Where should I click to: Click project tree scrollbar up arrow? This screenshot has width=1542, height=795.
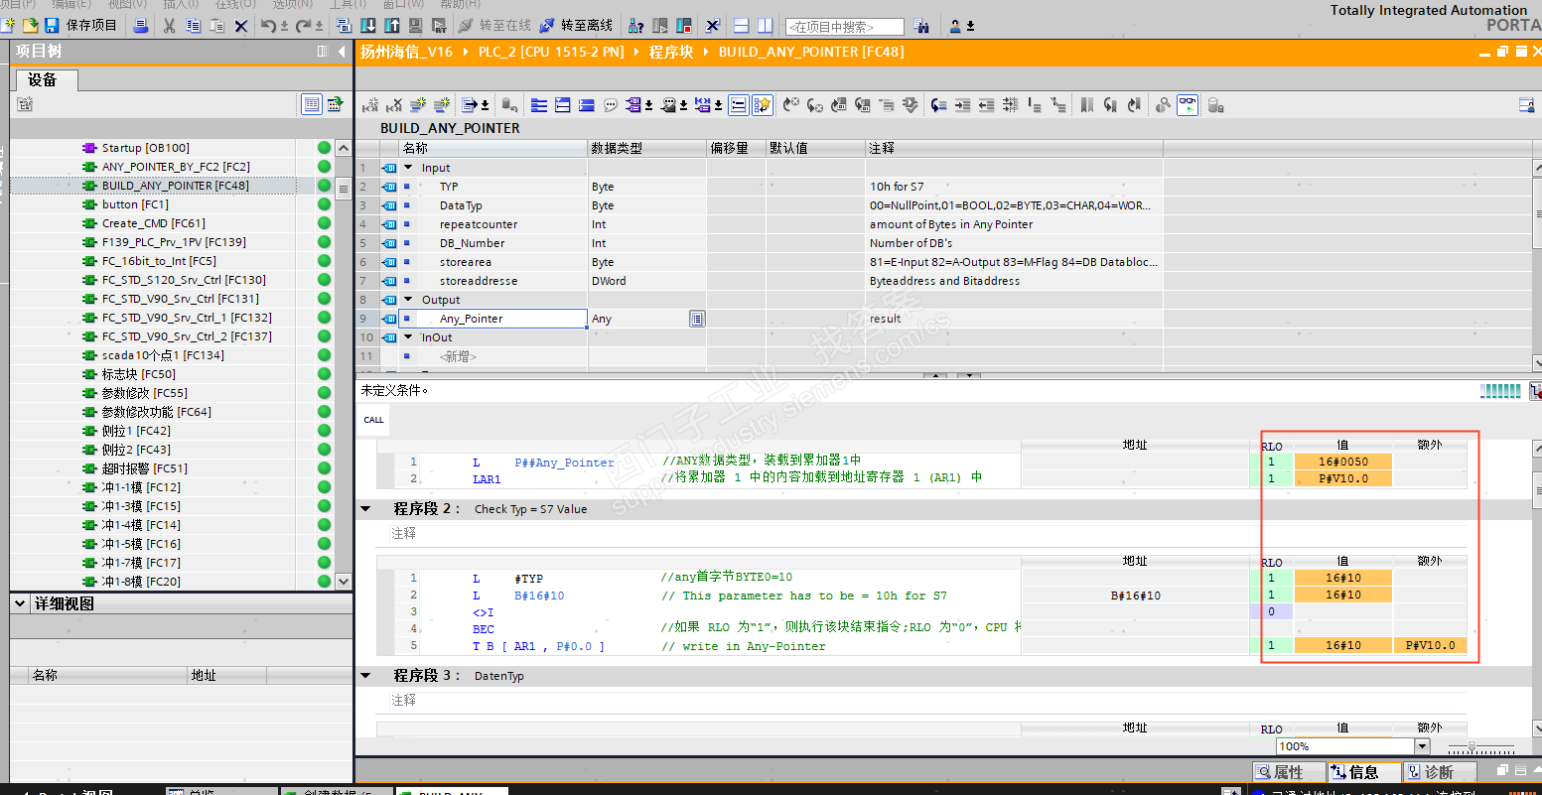[x=344, y=148]
